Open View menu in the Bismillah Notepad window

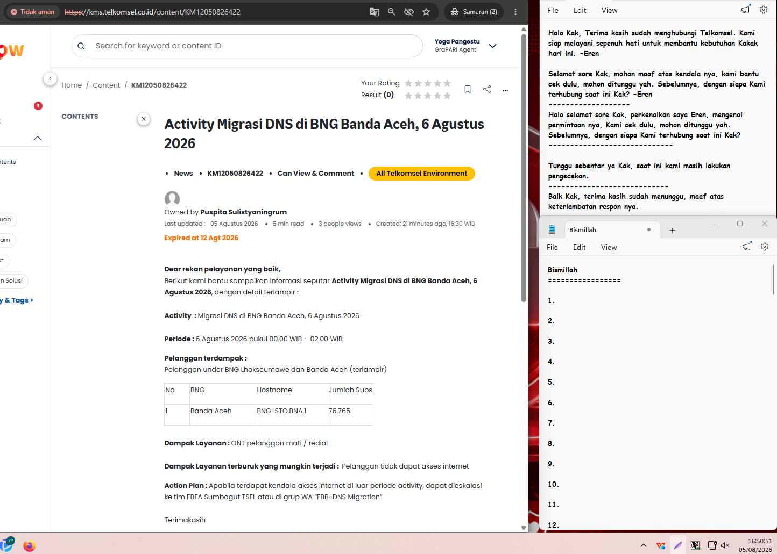[609, 247]
